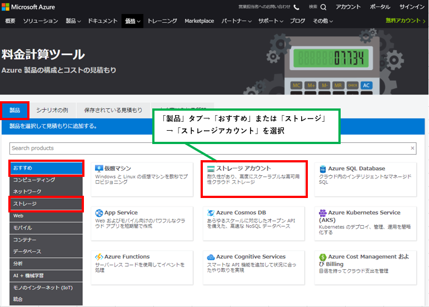
Task: Click the calculator AC button
Action: pos(366,86)
